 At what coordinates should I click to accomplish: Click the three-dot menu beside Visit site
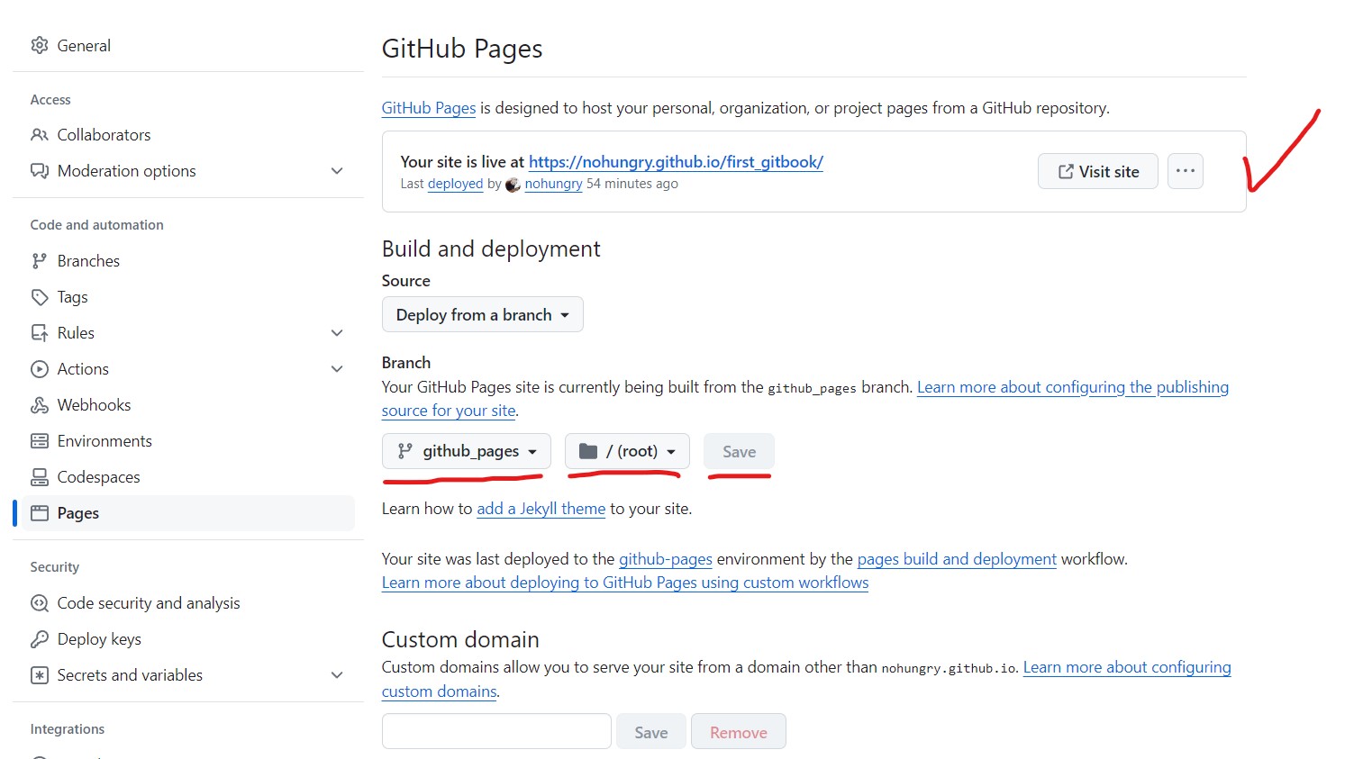(1186, 171)
